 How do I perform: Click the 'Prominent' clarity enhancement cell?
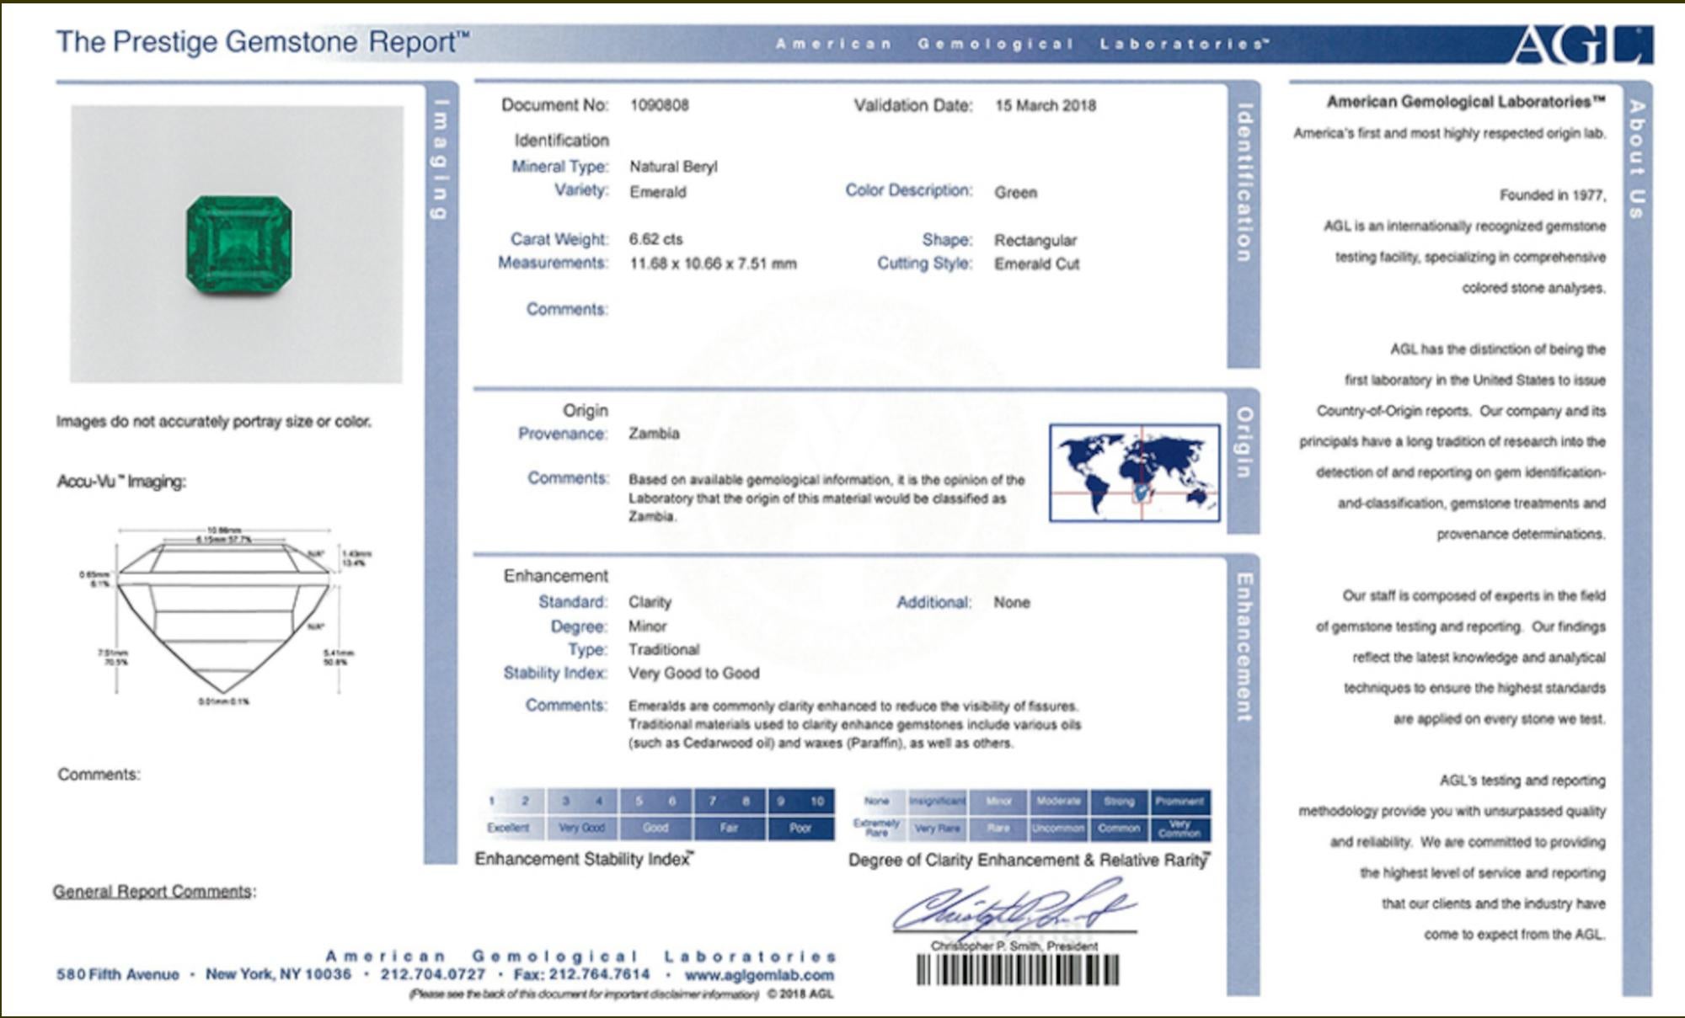click(1180, 802)
